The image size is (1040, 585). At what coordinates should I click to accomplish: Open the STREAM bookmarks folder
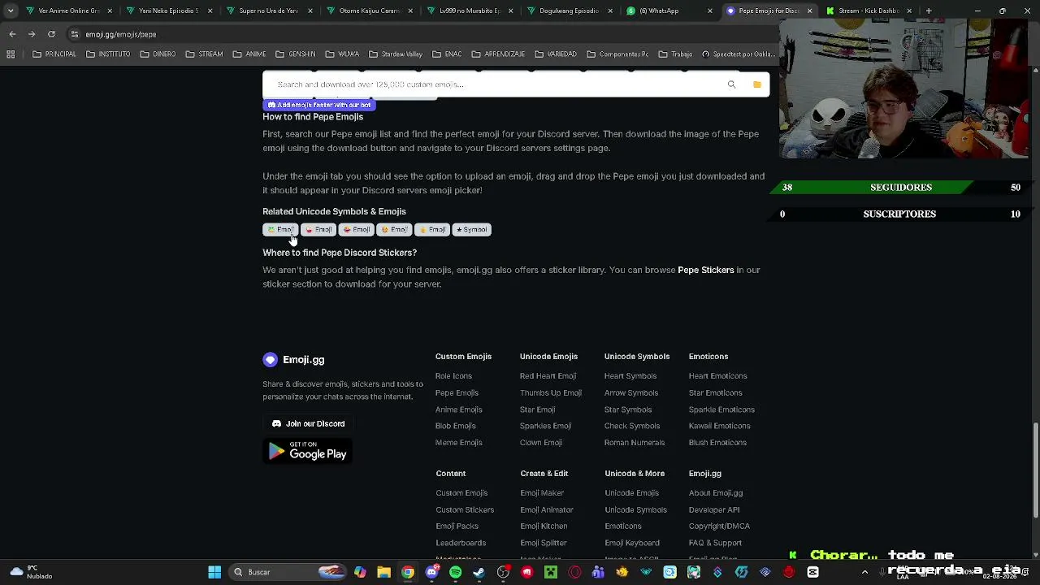204,54
